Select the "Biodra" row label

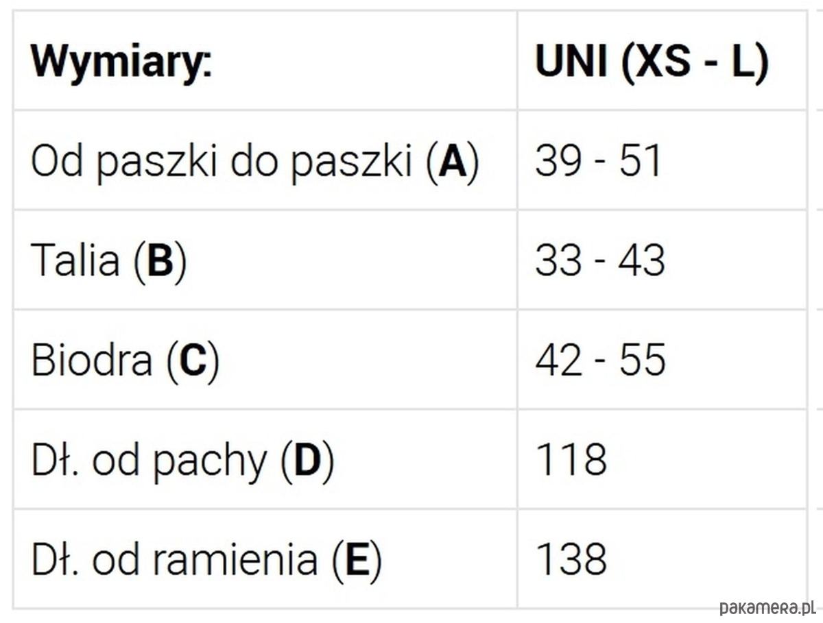click(91, 361)
